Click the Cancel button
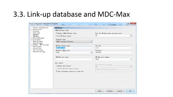 tap(120, 91)
